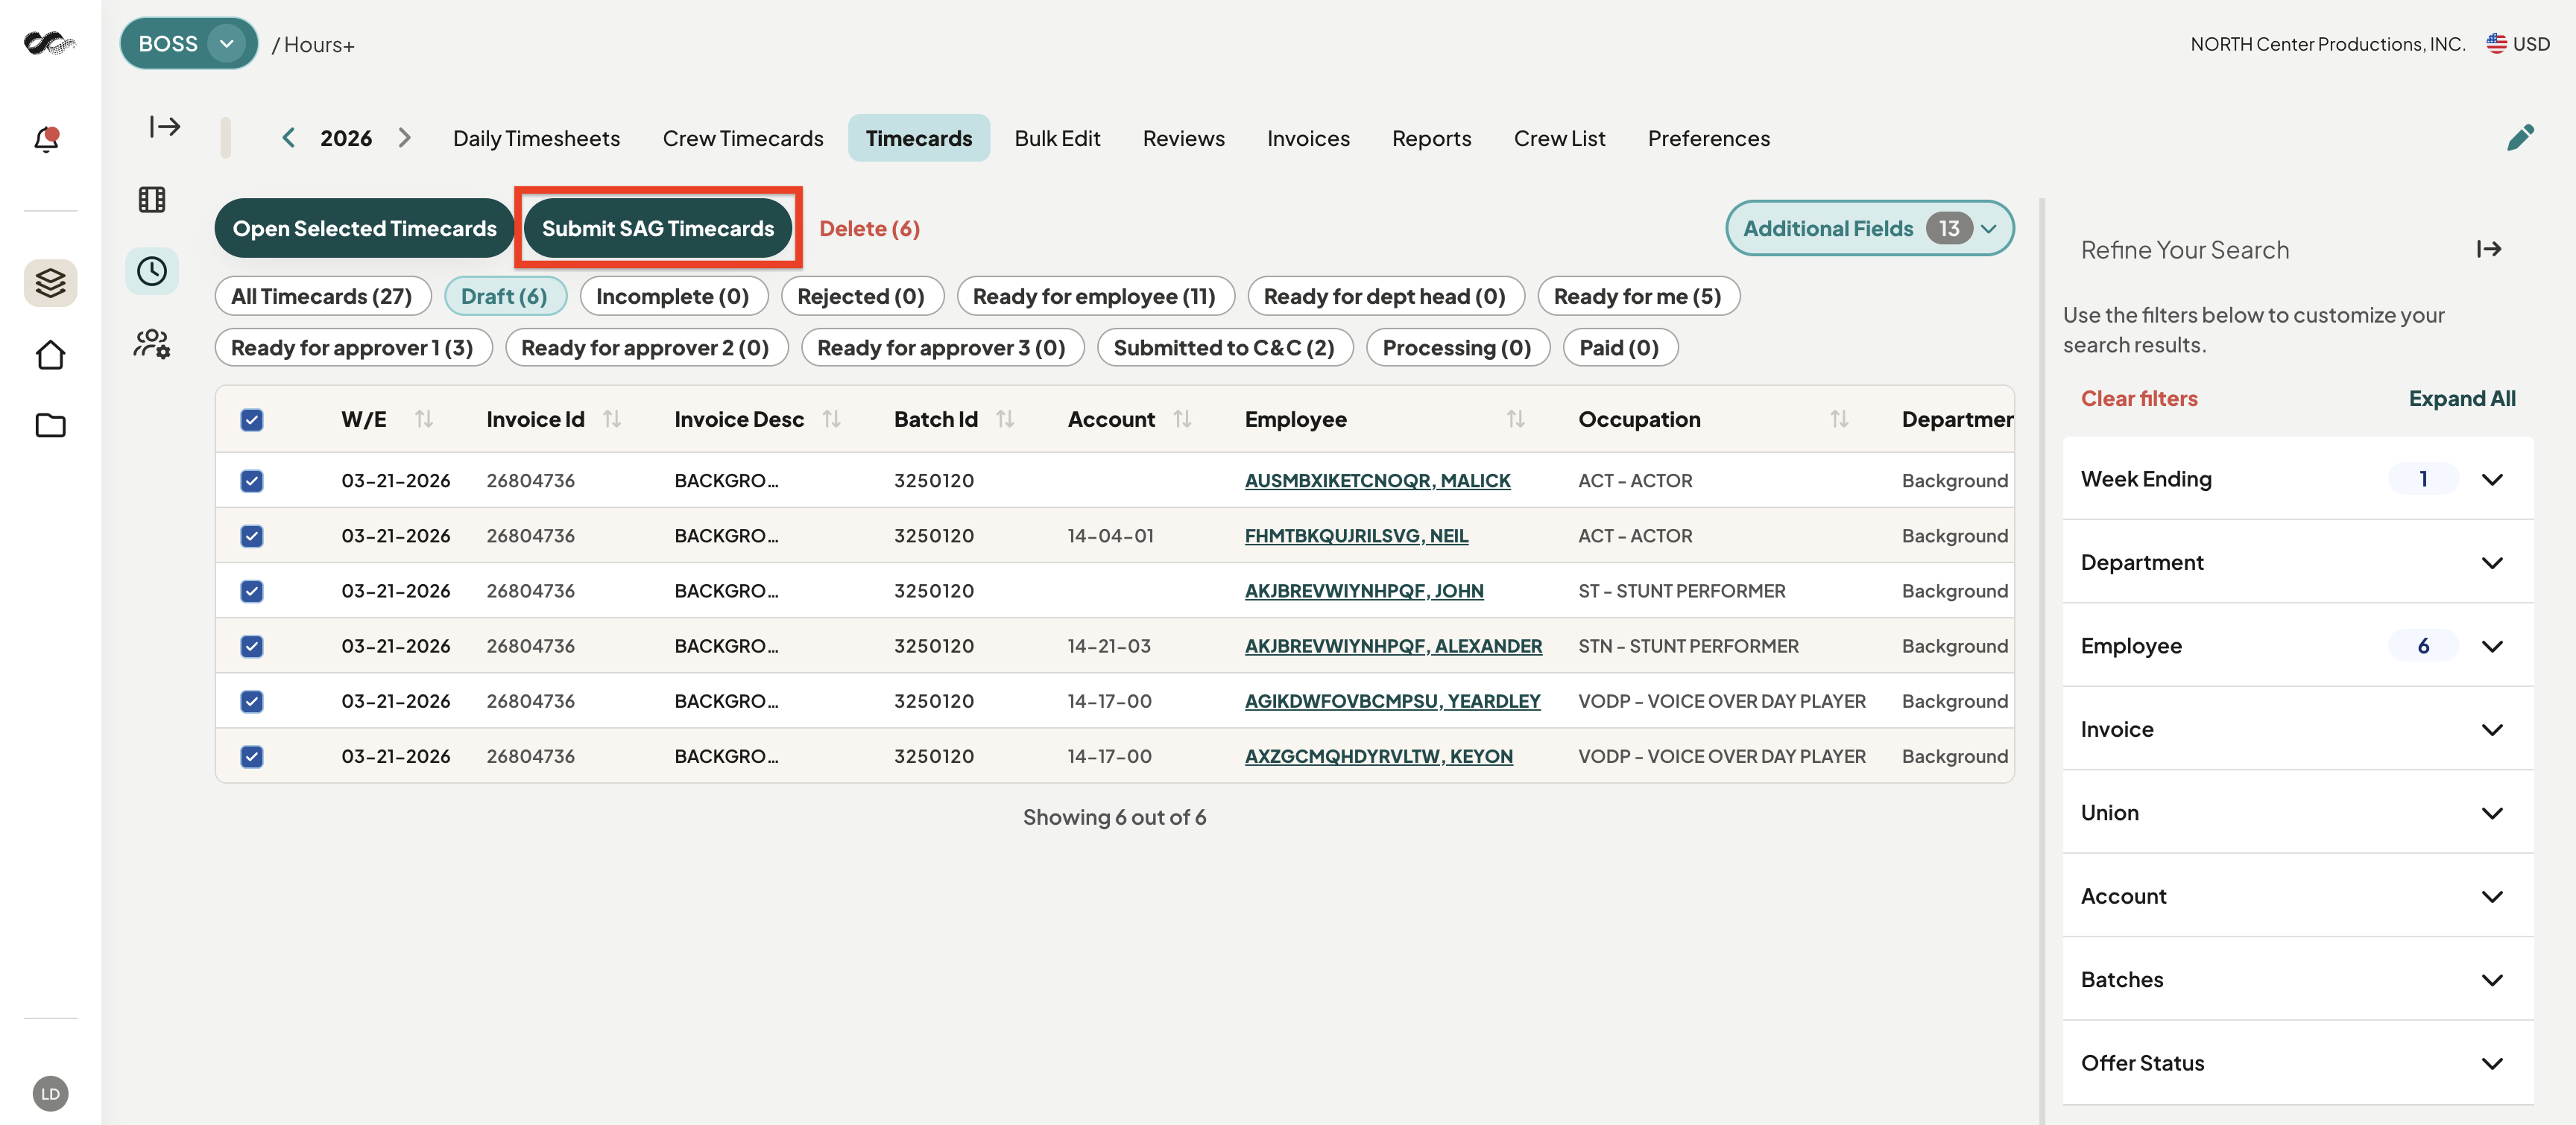The image size is (2576, 1125).
Task: Filter by Submitted to C&C (2)
Action: coord(1224,346)
